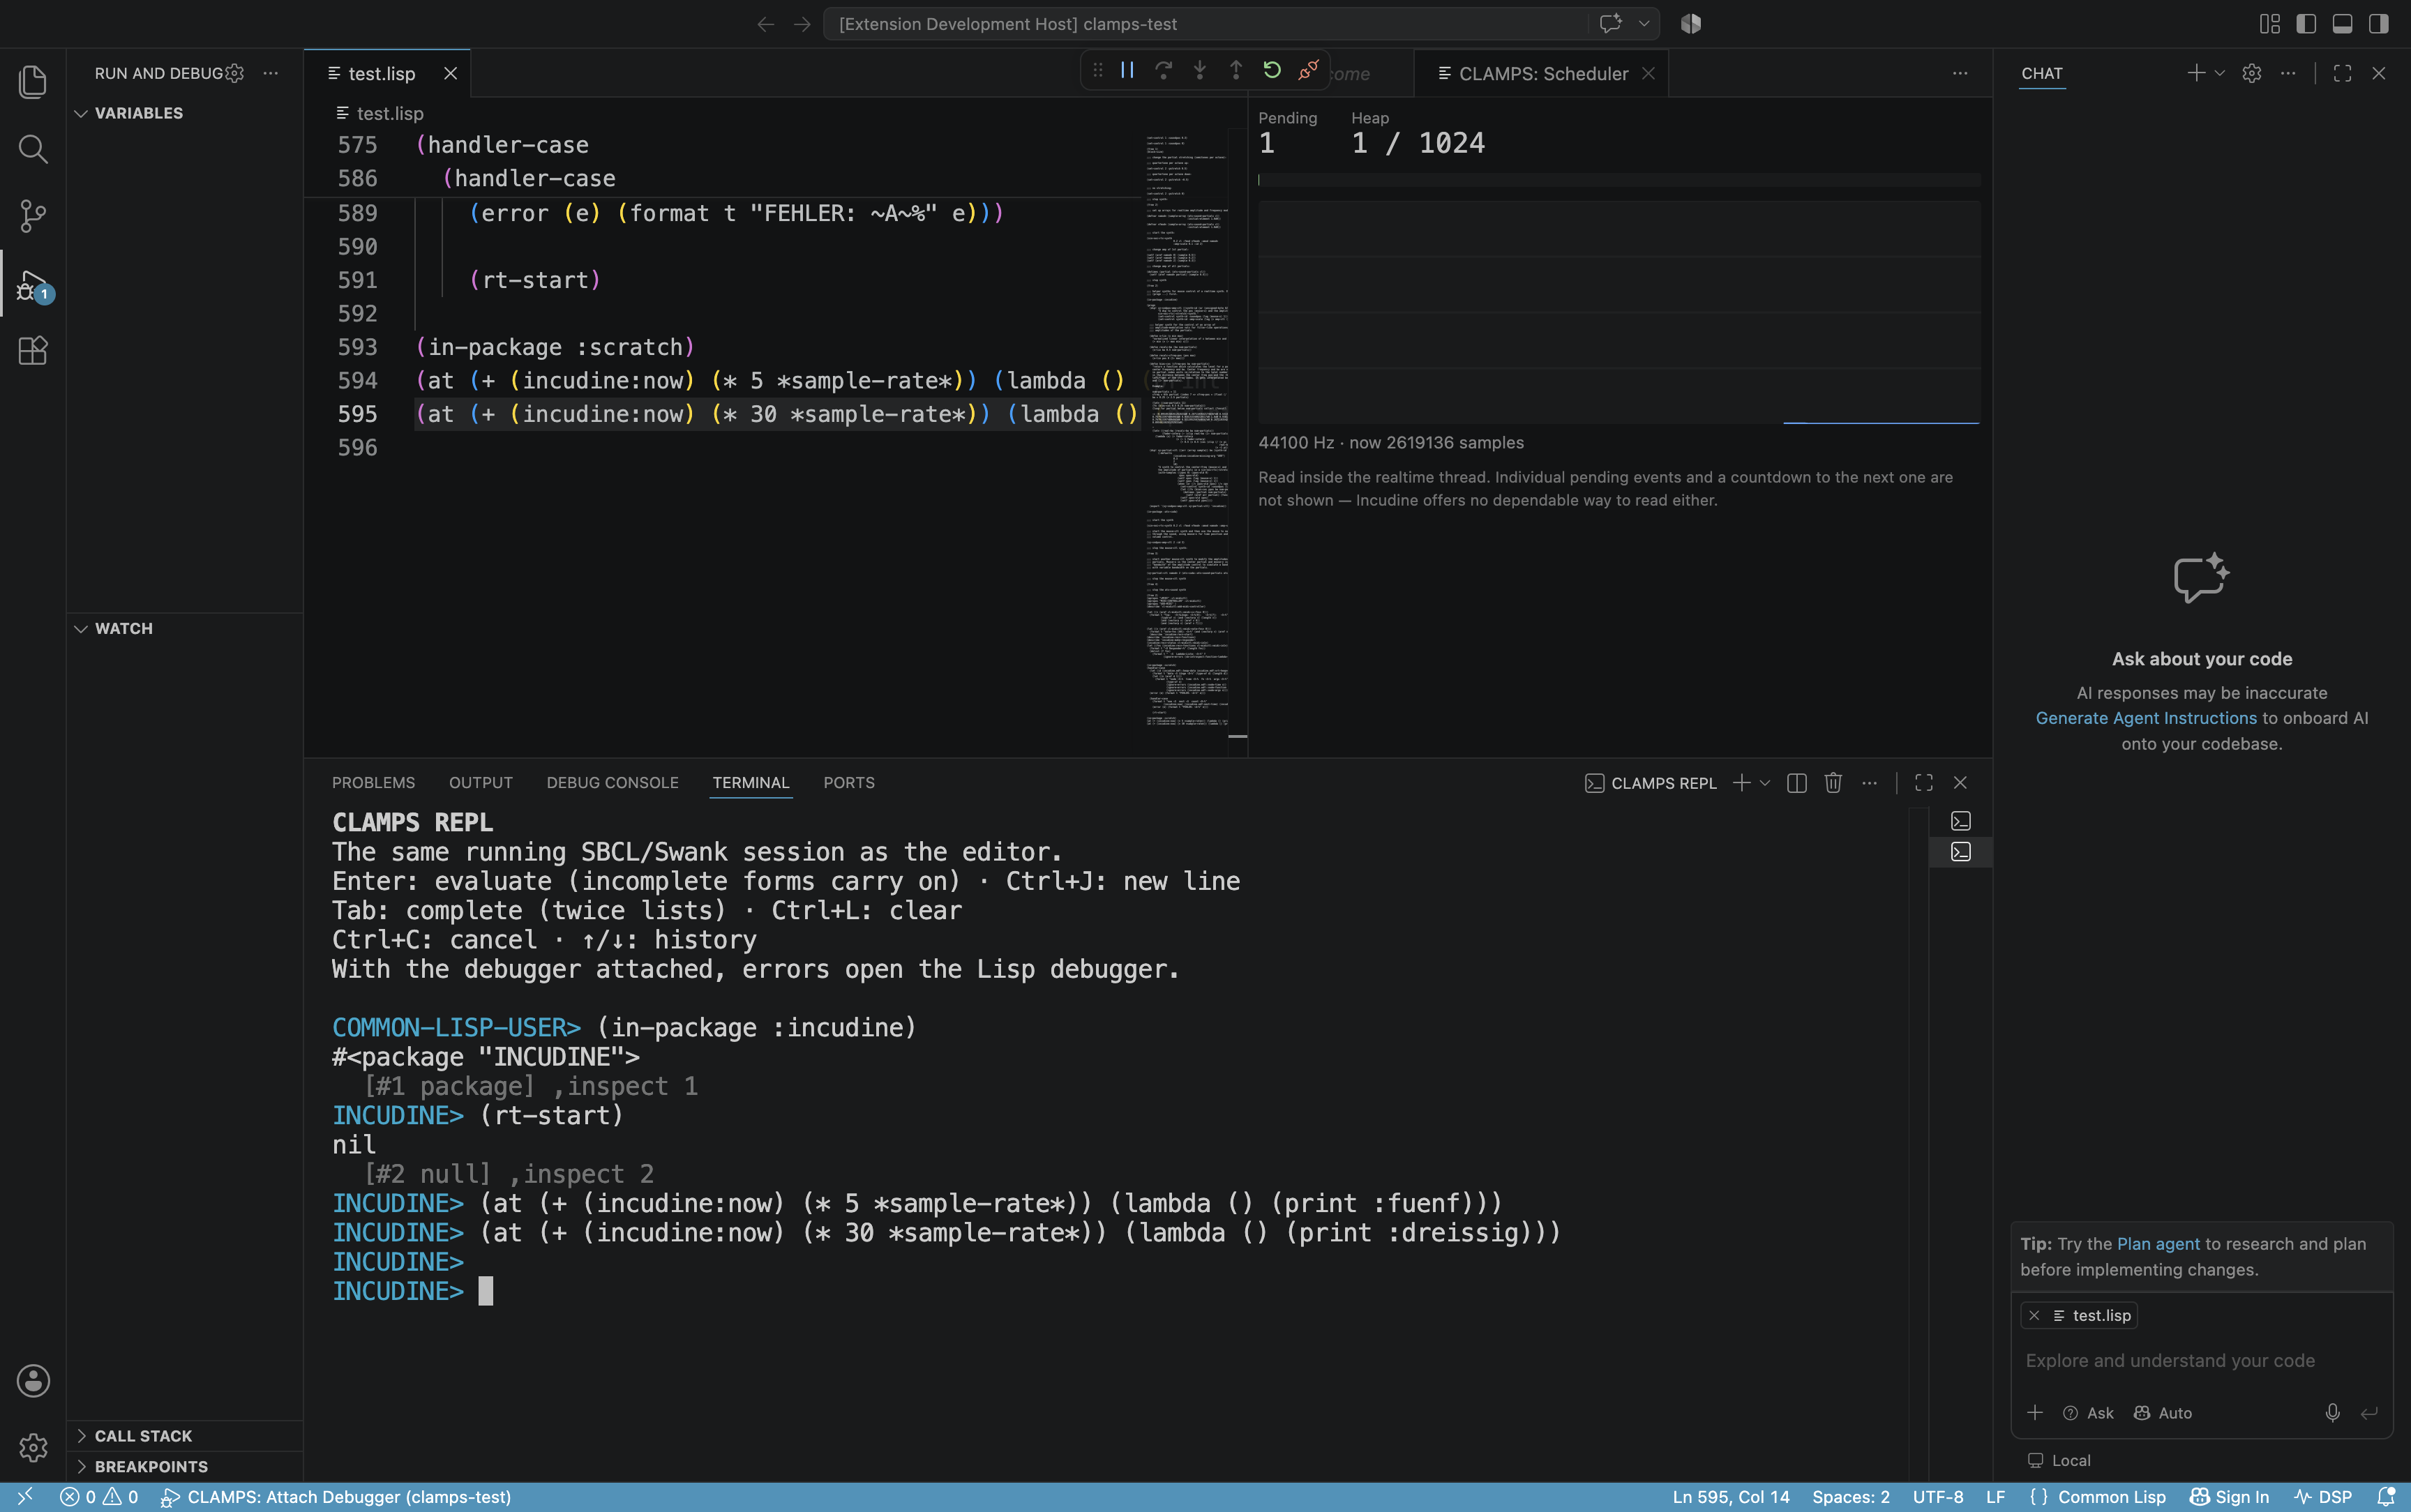Switch to the PORTS panel tab
The image size is (2411, 1512).
click(848, 783)
